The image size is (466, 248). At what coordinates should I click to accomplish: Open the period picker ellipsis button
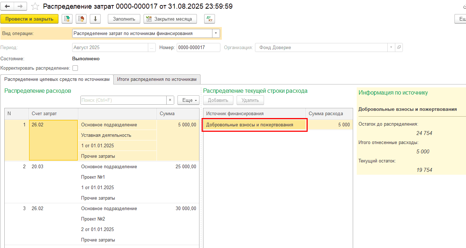tap(152, 47)
